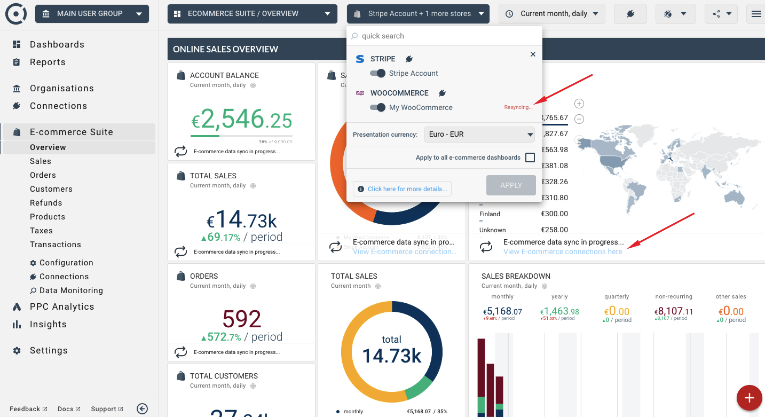
Task: Zoom out on the world map
Action: click(x=579, y=119)
